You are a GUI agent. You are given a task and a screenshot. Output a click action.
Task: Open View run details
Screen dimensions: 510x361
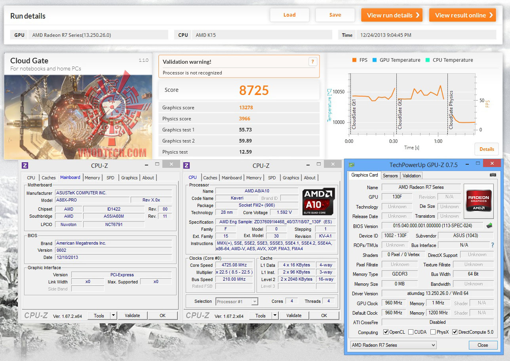click(392, 15)
